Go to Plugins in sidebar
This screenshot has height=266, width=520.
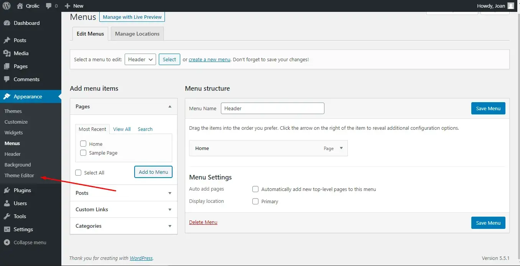22,190
